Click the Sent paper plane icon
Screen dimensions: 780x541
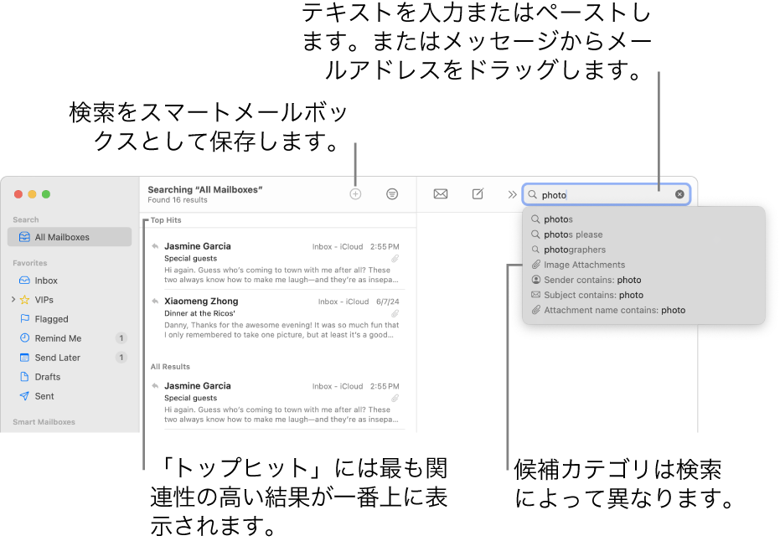click(x=24, y=396)
